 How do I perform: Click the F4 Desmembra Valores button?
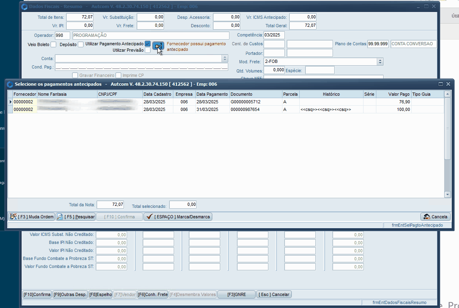(193, 294)
